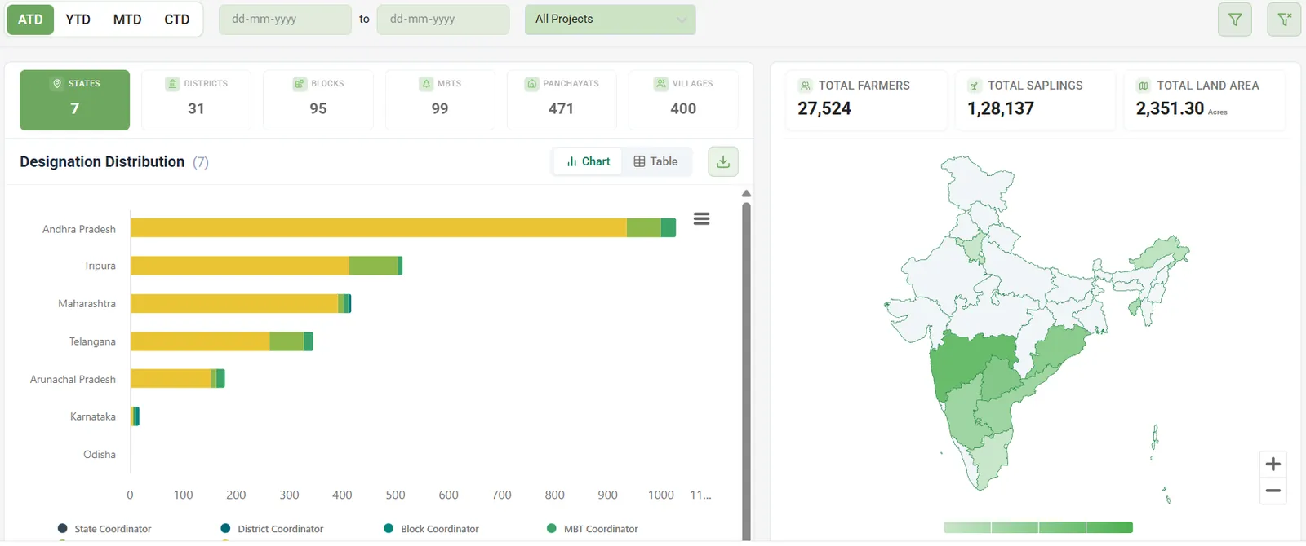1306x546 pixels.
Task: Click the map color scale legend bar
Action: [1038, 527]
